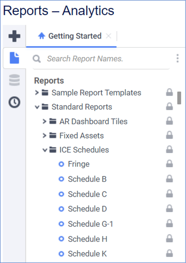Toggle the lock on Sample Report Templates
This screenshot has height=263, width=186.
tap(170, 92)
